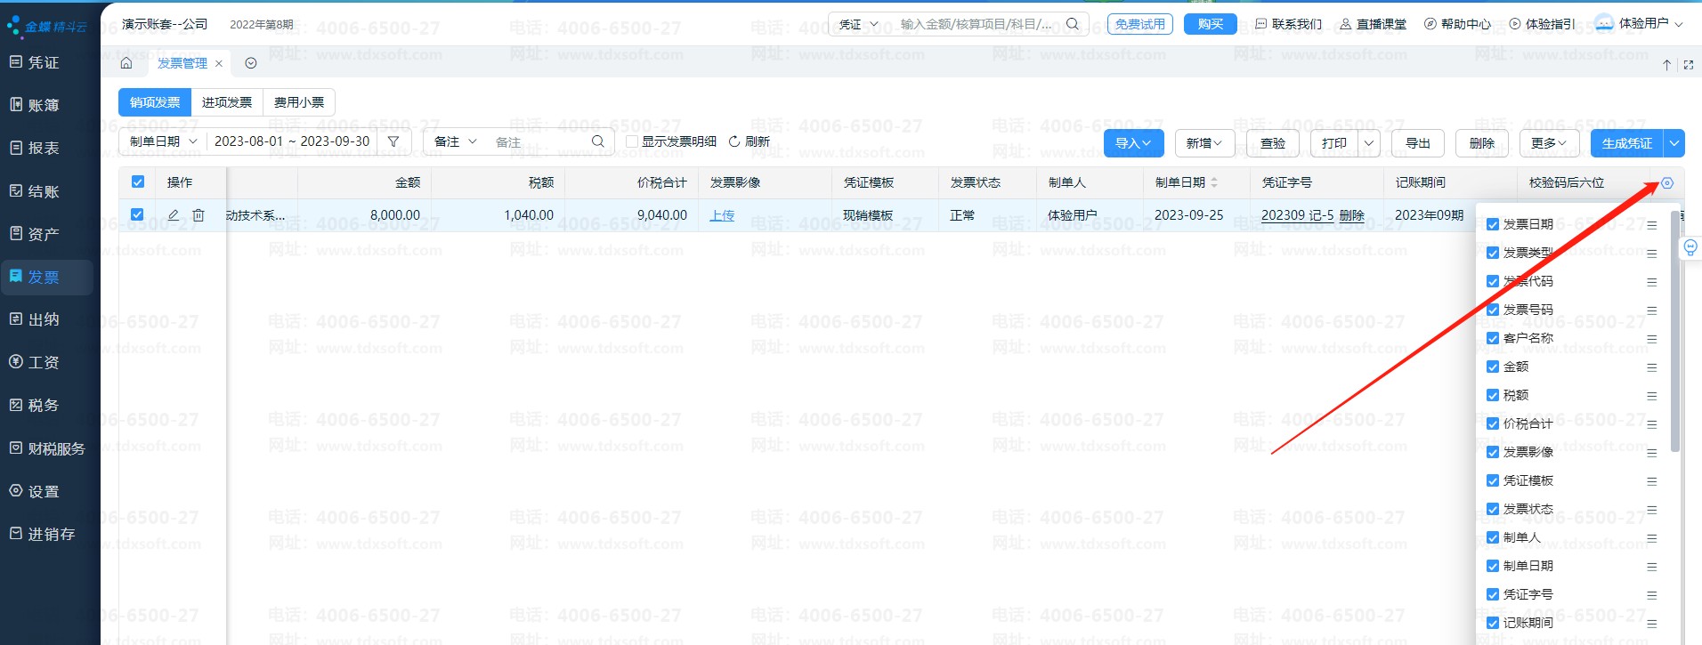Click the refresh 刷新 icon
The height and width of the screenshot is (645, 1702).
pyautogui.click(x=734, y=141)
